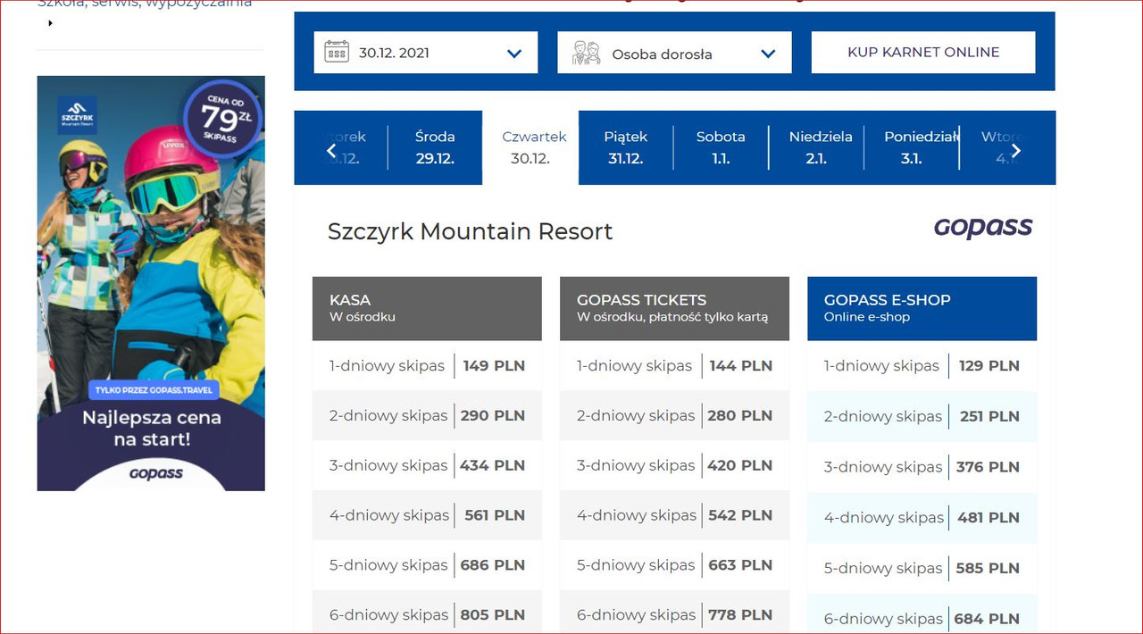
Task: Select the Czwartek 30.12. tab
Action: [x=530, y=147]
